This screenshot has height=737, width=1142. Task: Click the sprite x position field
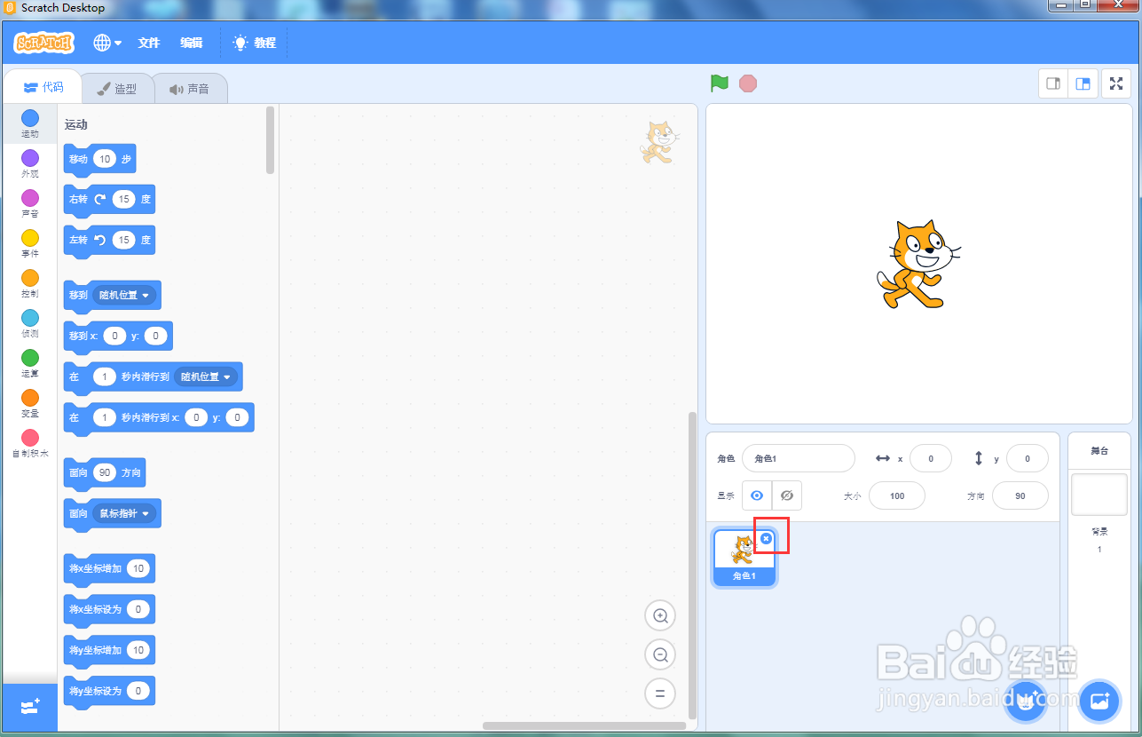931,458
